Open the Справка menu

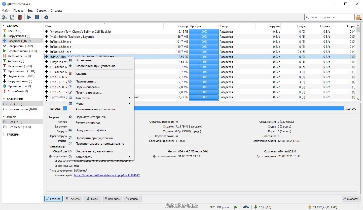(x=56, y=11)
